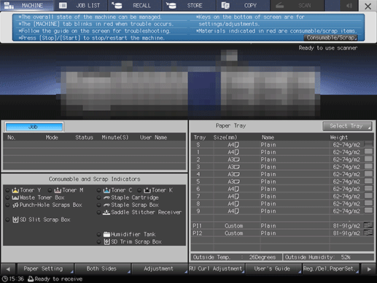Open the Select Tray button
This screenshot has height=283, width=377.
pyautogui.click(x=347, y=126)
